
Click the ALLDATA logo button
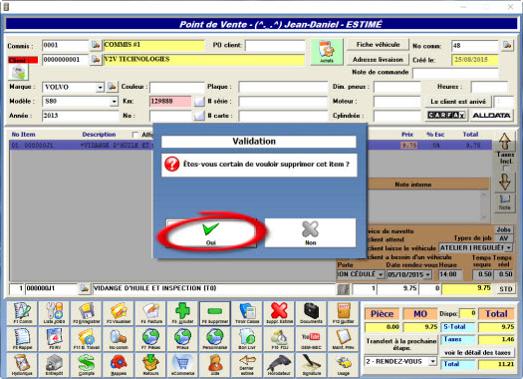[x=491, y=116]
